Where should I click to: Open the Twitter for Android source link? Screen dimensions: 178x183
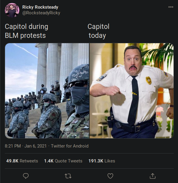click(x=70, y=146)
